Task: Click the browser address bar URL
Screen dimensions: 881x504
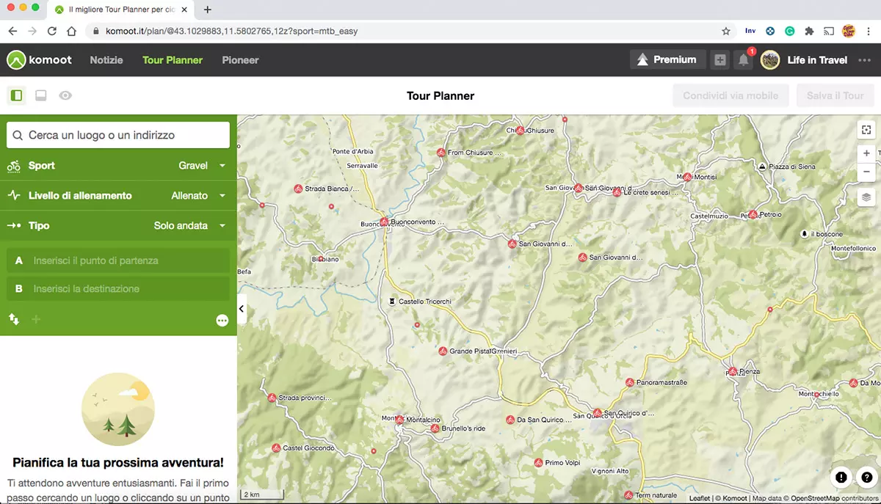Action: tap(231, 32)
